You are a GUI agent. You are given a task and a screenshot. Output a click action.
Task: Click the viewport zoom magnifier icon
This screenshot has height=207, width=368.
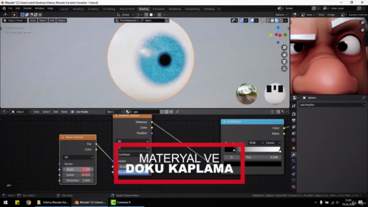(284, 48)
